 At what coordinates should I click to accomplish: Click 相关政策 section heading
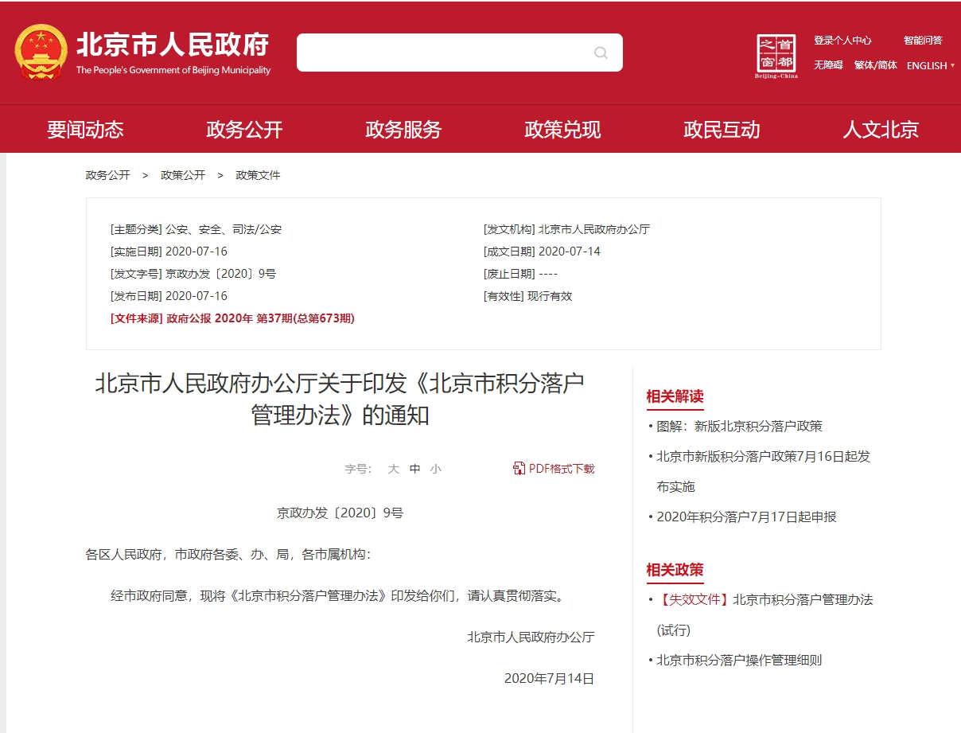click(x=675, y=570)
